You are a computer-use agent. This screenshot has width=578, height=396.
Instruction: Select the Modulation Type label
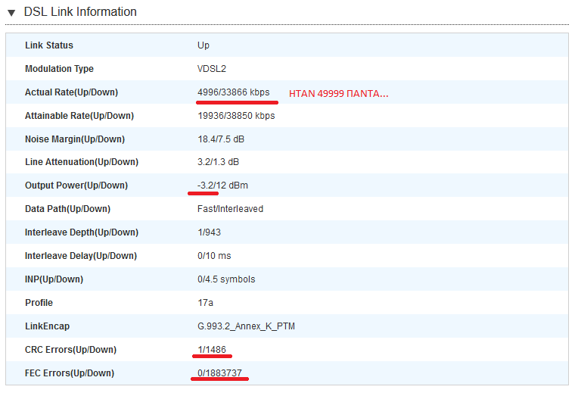tap(59, 69)
